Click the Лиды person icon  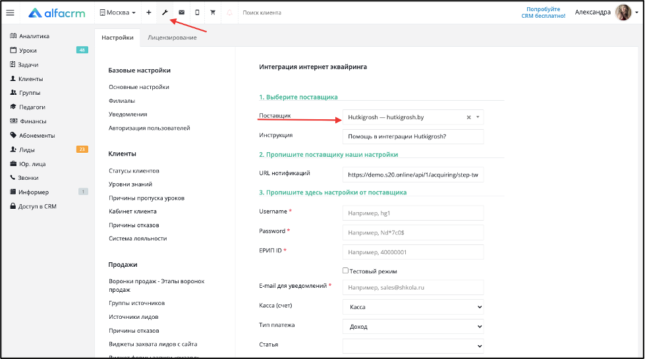click(x=13, y=150)
